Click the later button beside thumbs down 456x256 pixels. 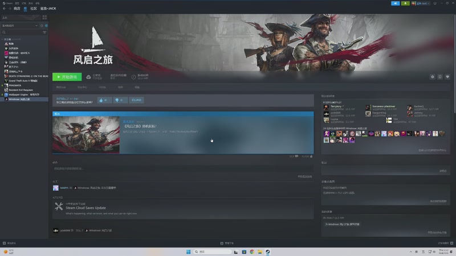136,100
